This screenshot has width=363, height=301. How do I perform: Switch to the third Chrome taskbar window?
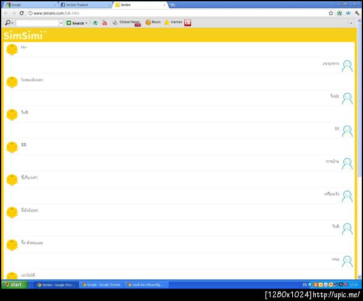146,285
